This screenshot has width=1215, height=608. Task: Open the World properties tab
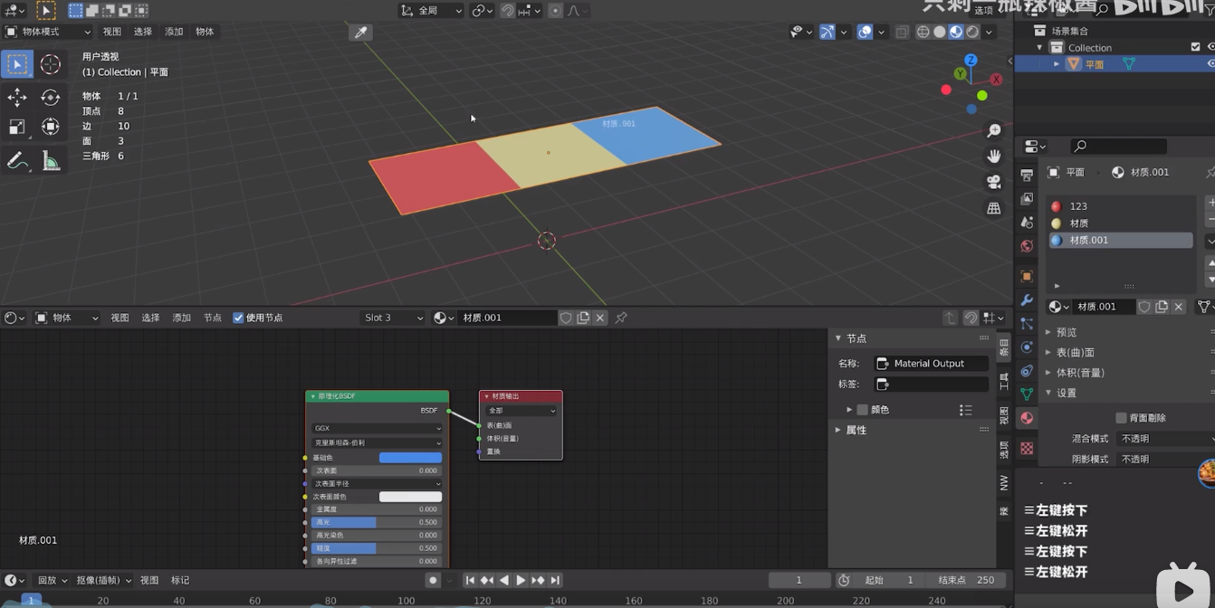[x=1027, y=246]
